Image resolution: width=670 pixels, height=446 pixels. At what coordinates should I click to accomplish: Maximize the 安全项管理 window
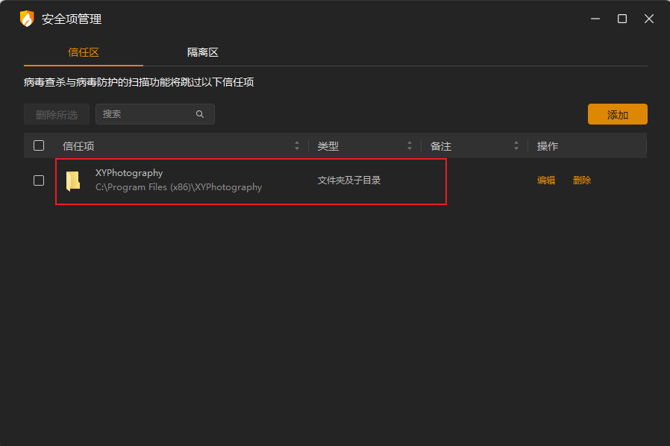tap(622, 19)
